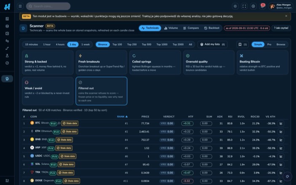
Task: Switch to Pro view mode
Action: point(269,44)
